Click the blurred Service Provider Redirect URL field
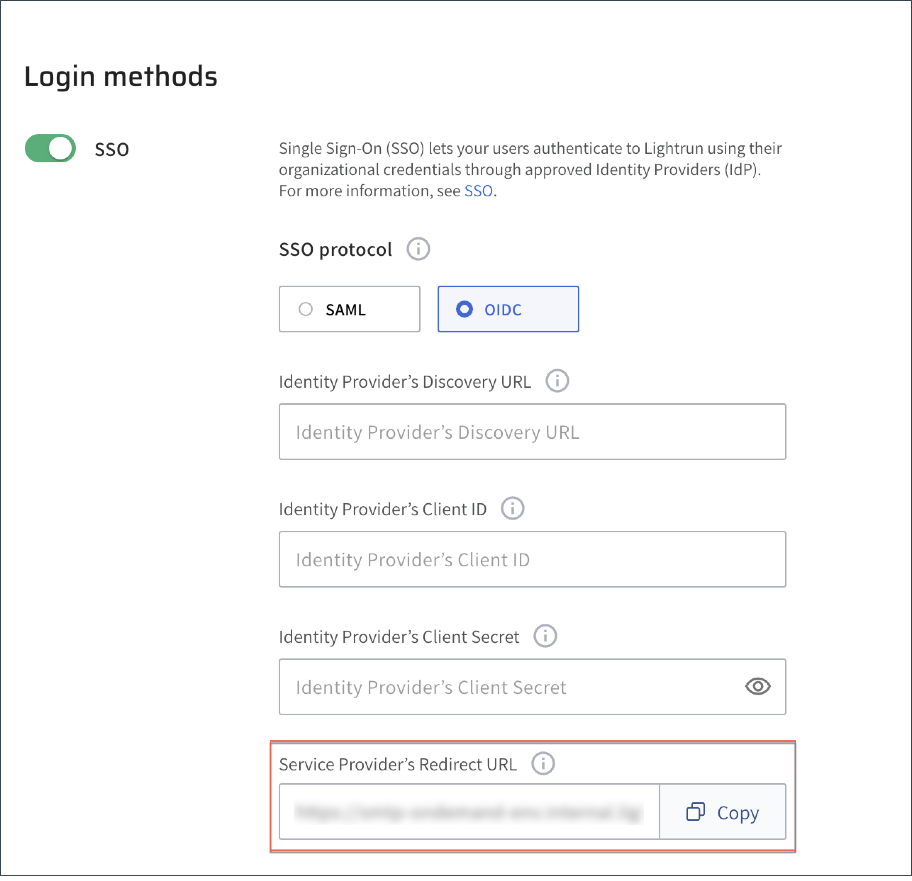The height and width of the screenshot is (881, 912). click(468, 813)
